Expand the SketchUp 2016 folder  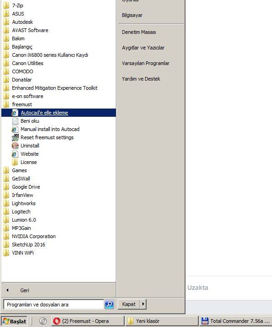point(28,245)
